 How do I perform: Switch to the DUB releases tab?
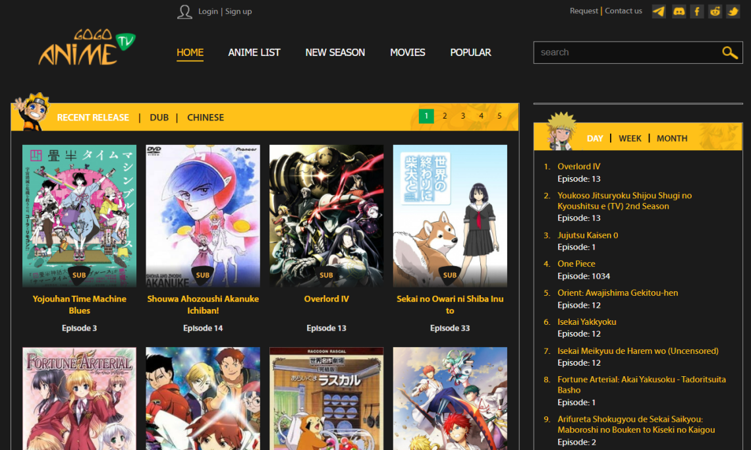(x=159, y=117)
